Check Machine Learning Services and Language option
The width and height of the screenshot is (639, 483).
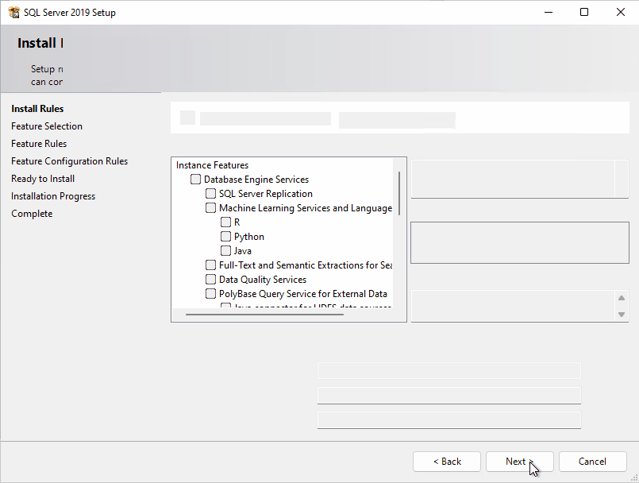coord(210,207)
